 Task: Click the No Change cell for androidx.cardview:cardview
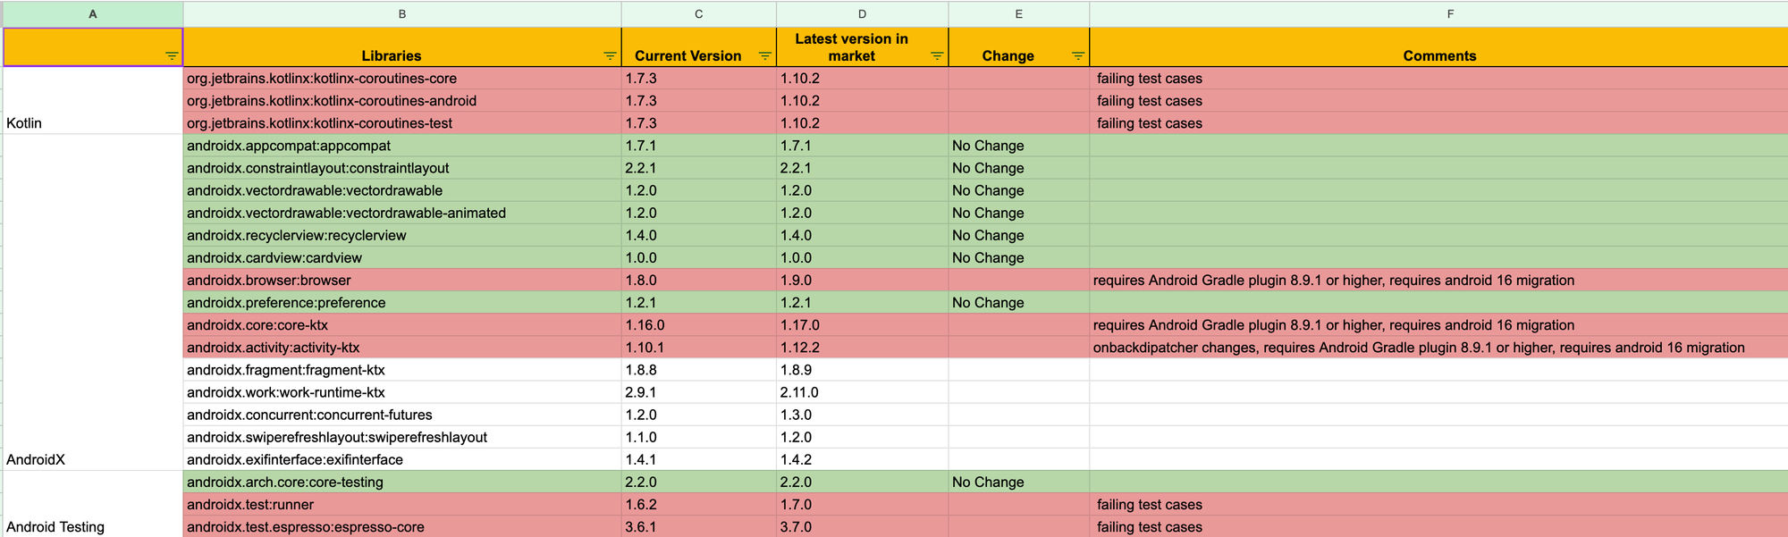[x=1018, y=258]
